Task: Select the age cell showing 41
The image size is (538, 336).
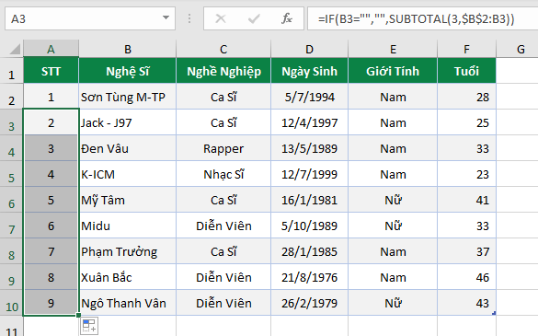Action: [x=466, y=200]
